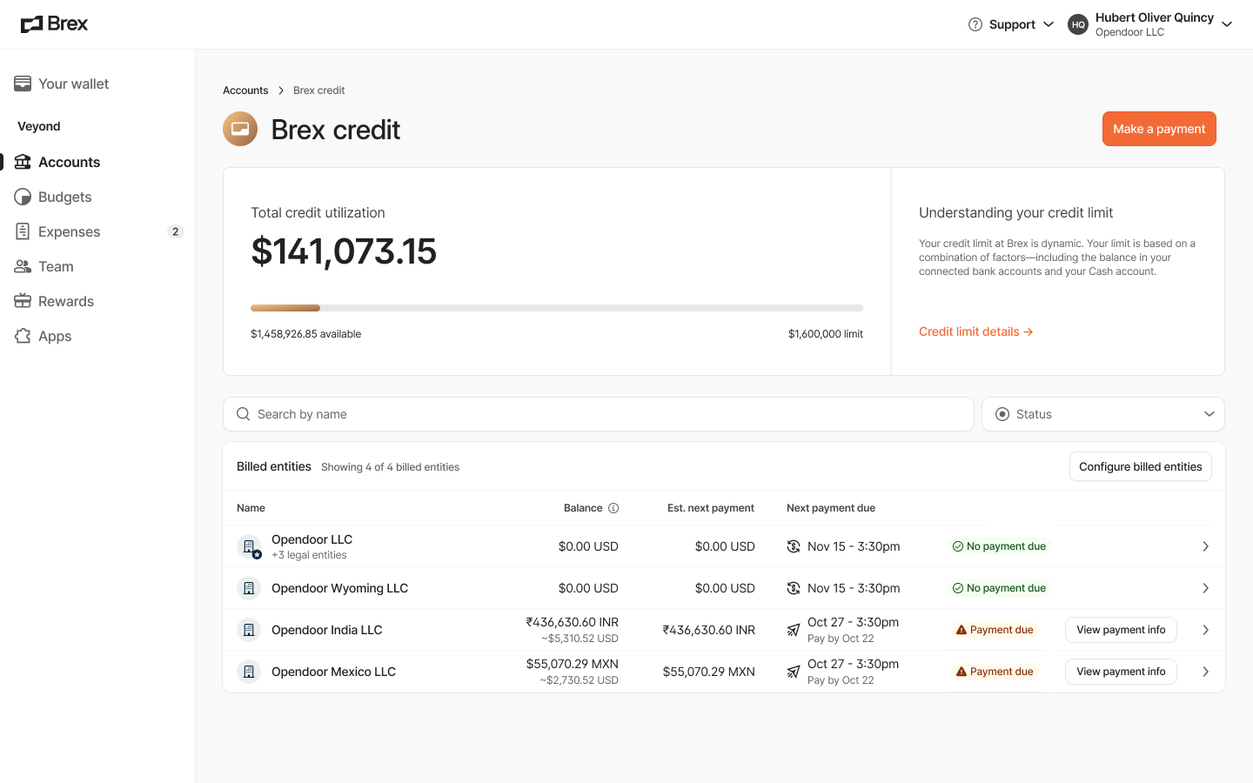Screen dimensions: 1253x783
Task: Open Credit limit details link
Action: point(975,331)
